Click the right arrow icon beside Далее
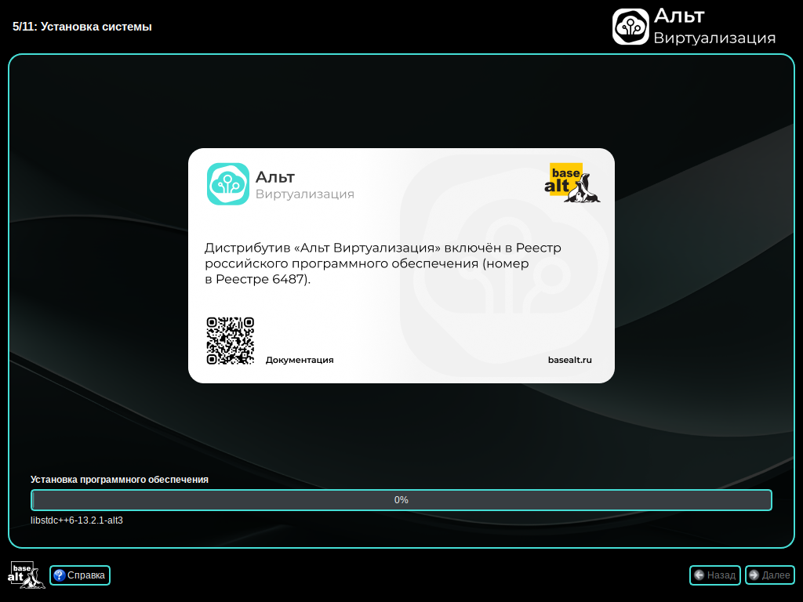Screen dimensions: 803x602 (x=754, y=575)
